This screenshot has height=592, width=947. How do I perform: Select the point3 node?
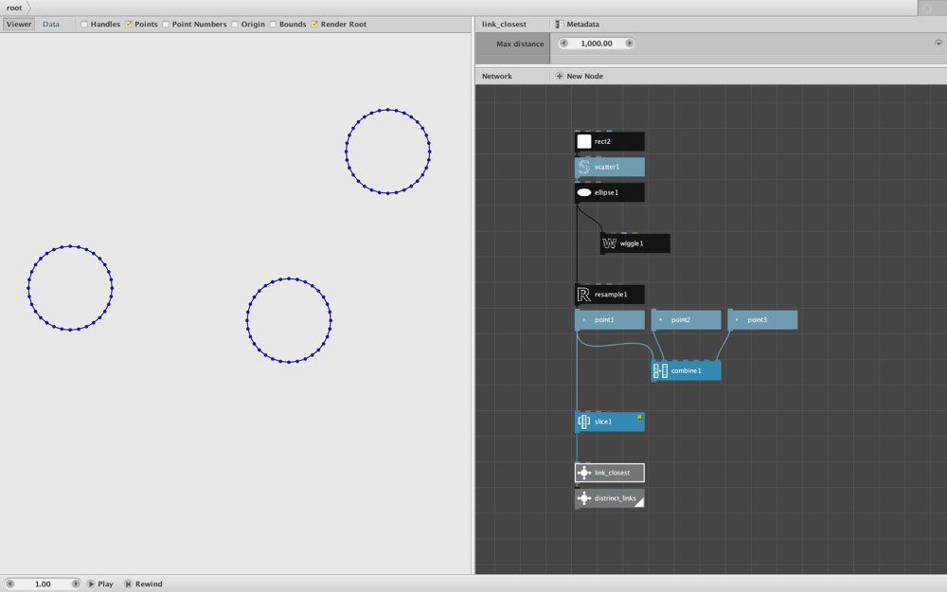click(x=762, y=320)
